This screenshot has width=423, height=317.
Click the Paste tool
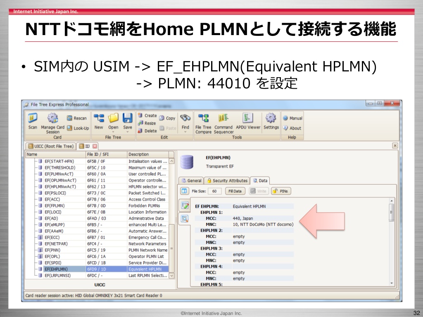point(168,128)
